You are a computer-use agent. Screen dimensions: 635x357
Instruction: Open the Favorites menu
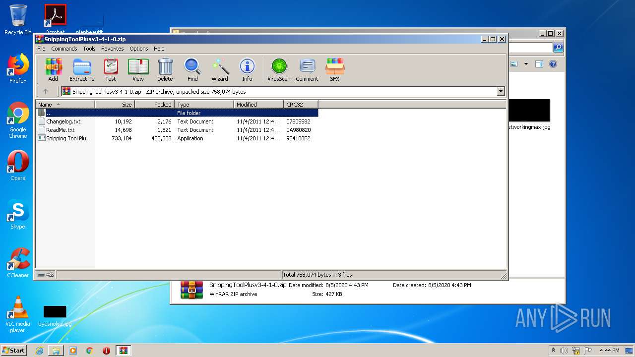pyautogui.click(x=113, y=49)
